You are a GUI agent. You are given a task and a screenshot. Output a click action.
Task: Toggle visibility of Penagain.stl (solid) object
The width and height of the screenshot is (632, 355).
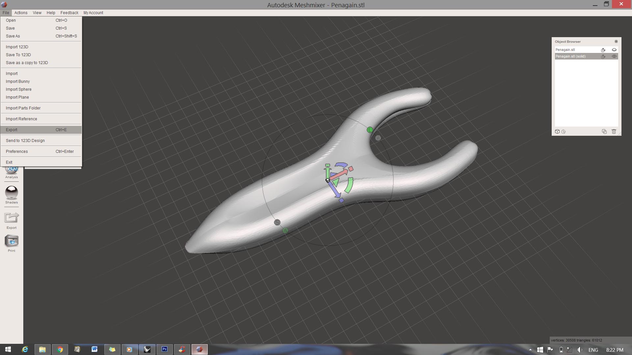(x=614, y=56)
